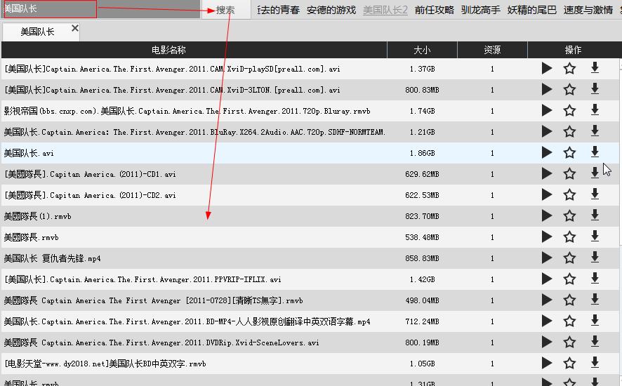Play the 498.04MB 清晰TS無字 rmvb

point(547,300)
